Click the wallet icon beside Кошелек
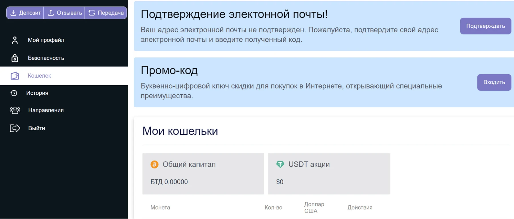Image resolution: width=514 pixels, height=219 pixels. click(x=15, y=76)
